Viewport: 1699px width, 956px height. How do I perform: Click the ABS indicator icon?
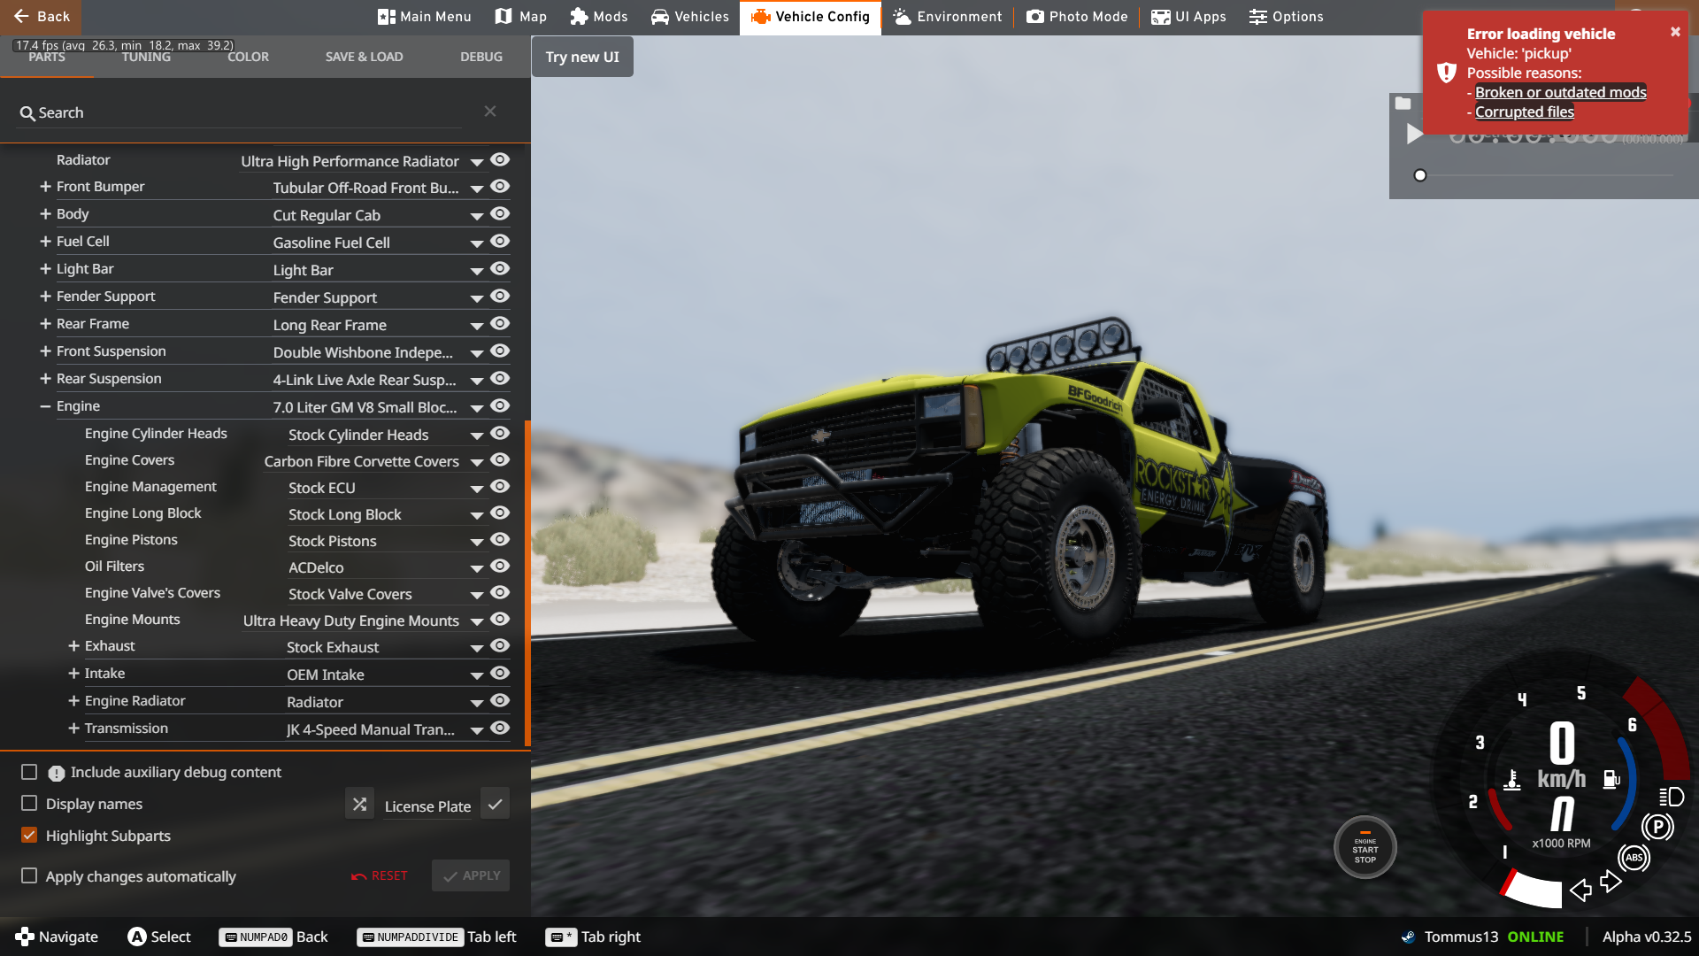click(1634, 858)
